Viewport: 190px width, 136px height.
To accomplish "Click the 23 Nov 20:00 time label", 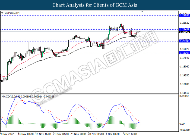I will (x=78, y=134).
